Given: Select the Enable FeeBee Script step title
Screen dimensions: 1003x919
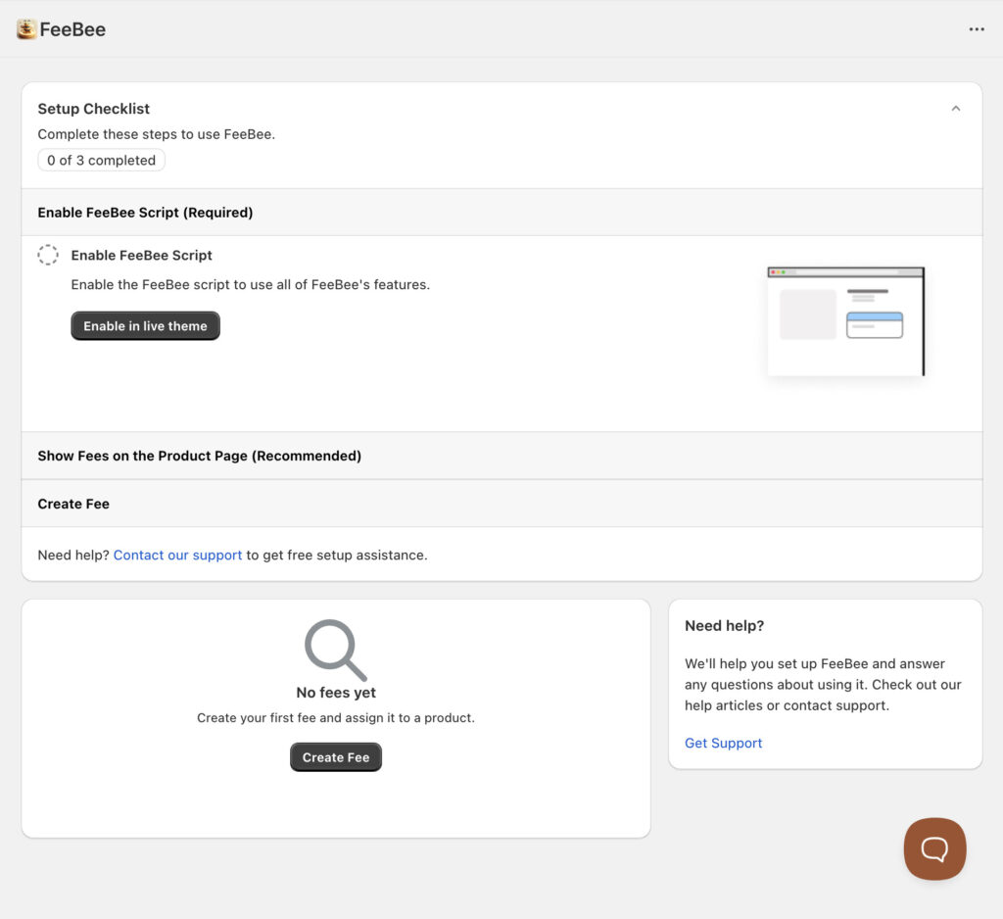Looking at the screenshot, I should click(x=141, y=255).
